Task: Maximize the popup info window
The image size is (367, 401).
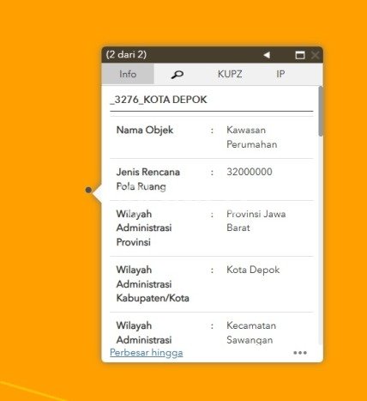Action: (300, 55)
